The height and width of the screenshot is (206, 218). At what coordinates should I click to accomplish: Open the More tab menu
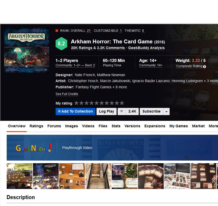point(213,126)
